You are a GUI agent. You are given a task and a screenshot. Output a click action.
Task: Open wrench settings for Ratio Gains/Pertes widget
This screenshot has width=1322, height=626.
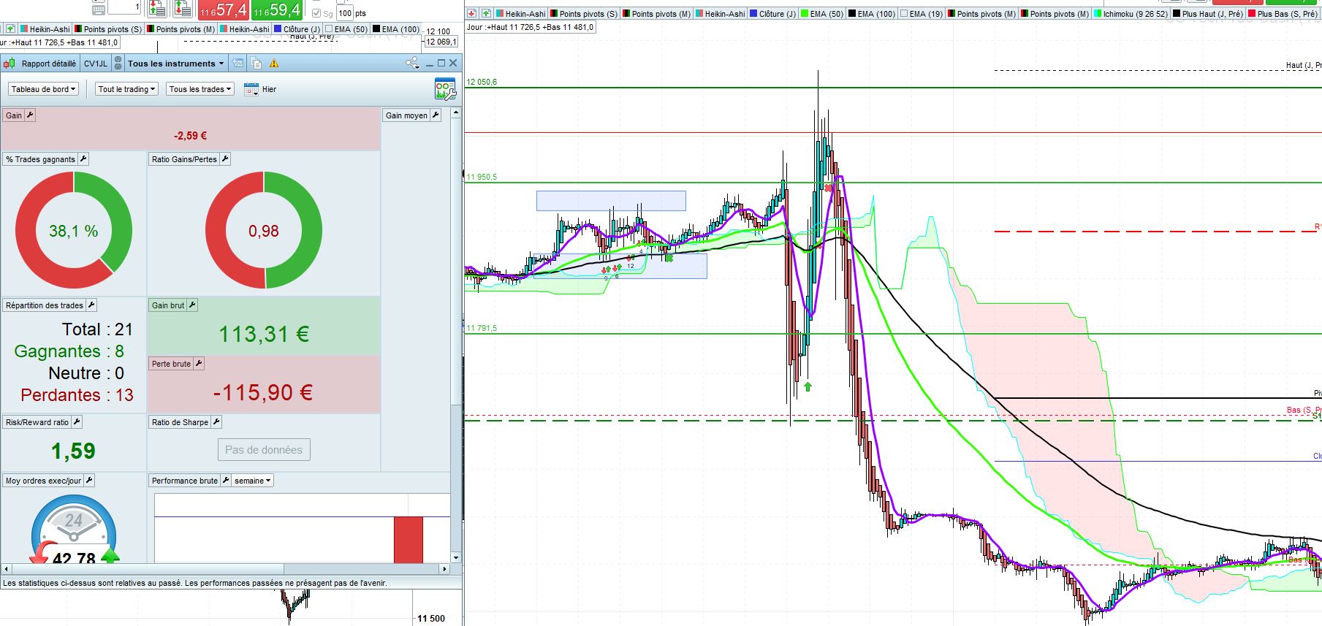pyautogui.click(x=225, y=159)
